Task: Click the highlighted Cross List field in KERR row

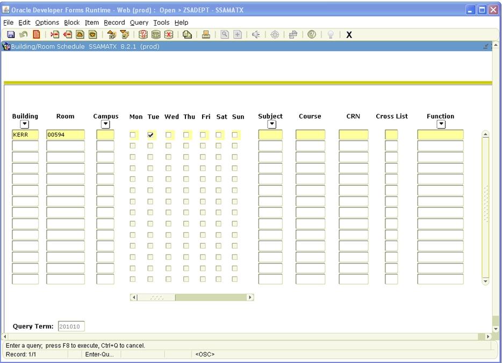Action: (391, 135)
